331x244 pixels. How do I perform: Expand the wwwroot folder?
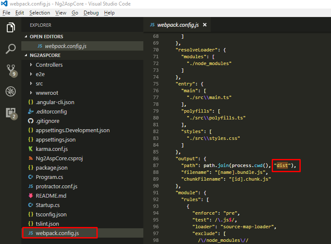[x=31, y=93]
